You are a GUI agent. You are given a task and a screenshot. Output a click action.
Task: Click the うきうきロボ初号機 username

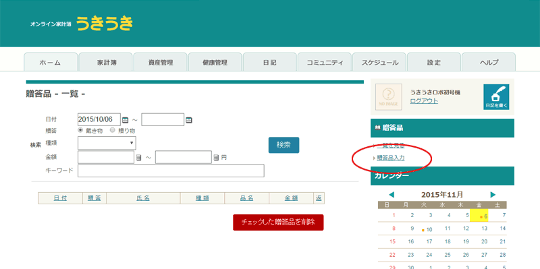[435, 92]
